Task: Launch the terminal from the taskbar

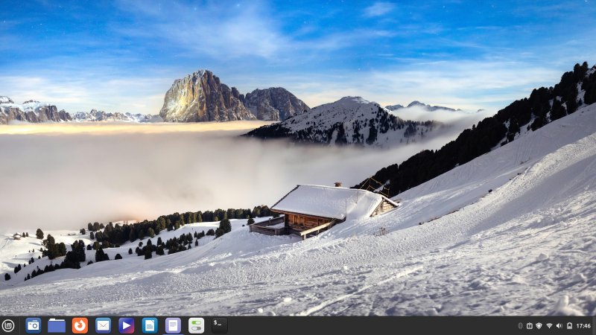Action: point(219,325)
